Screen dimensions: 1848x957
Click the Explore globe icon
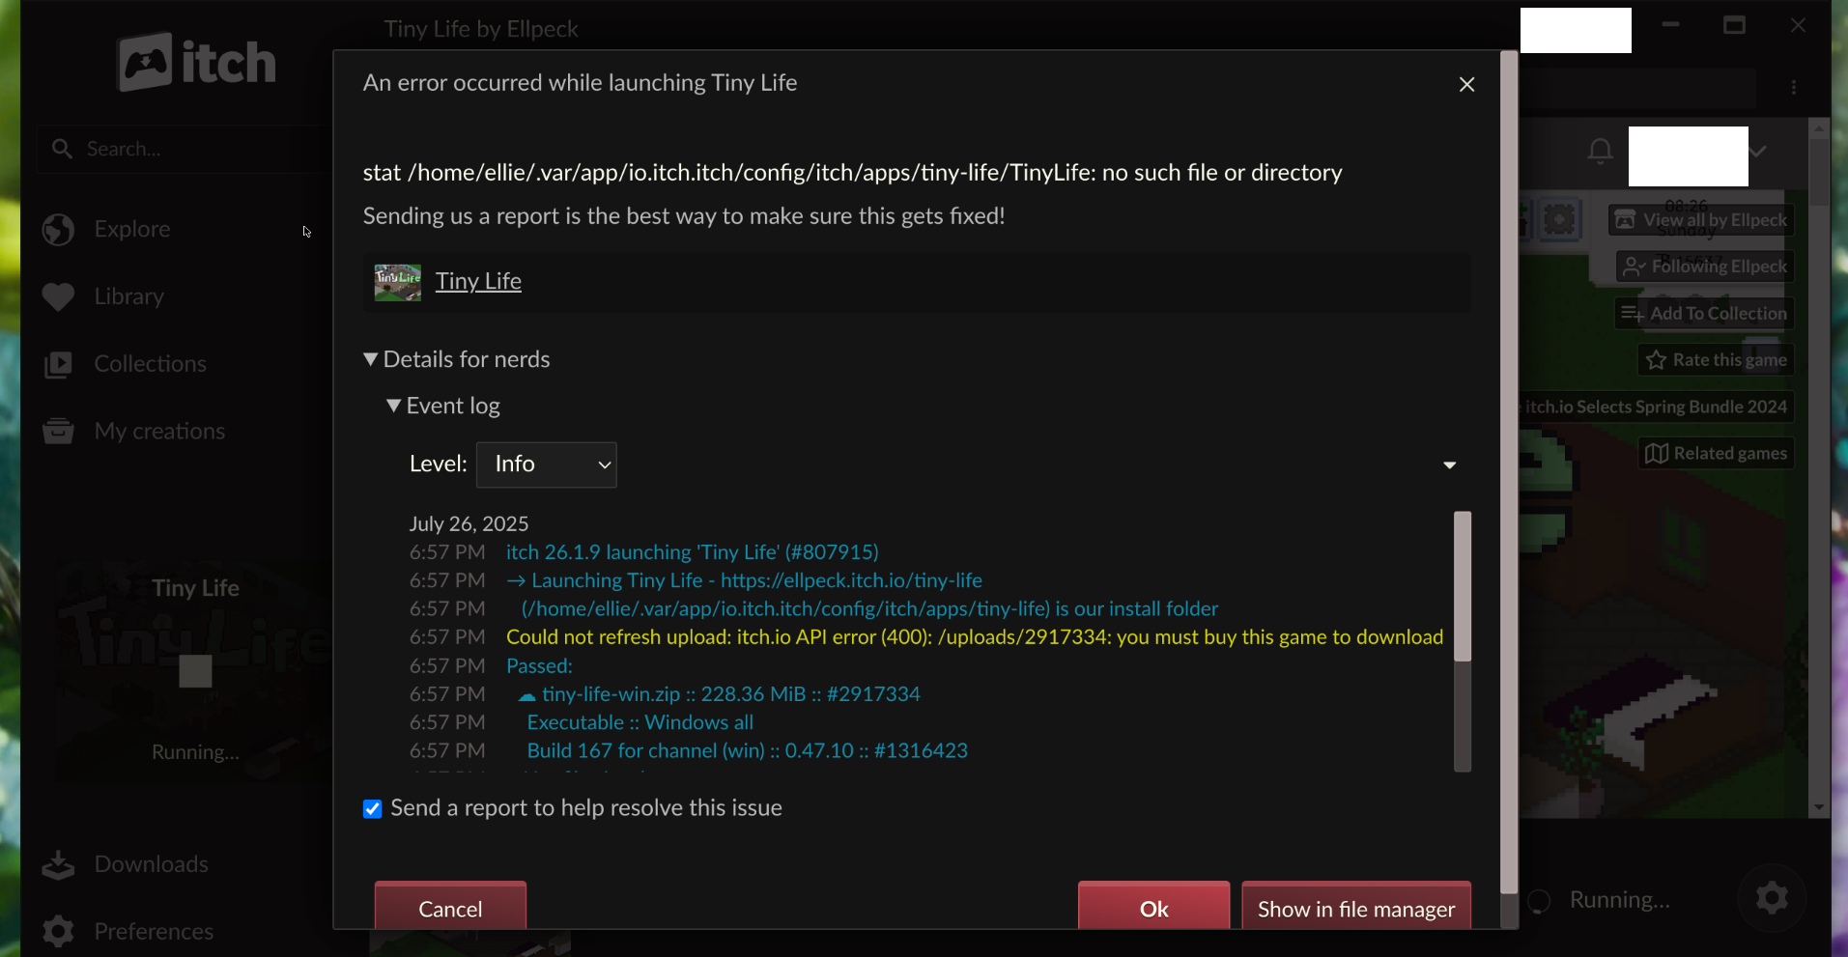(x=58, y=230)
